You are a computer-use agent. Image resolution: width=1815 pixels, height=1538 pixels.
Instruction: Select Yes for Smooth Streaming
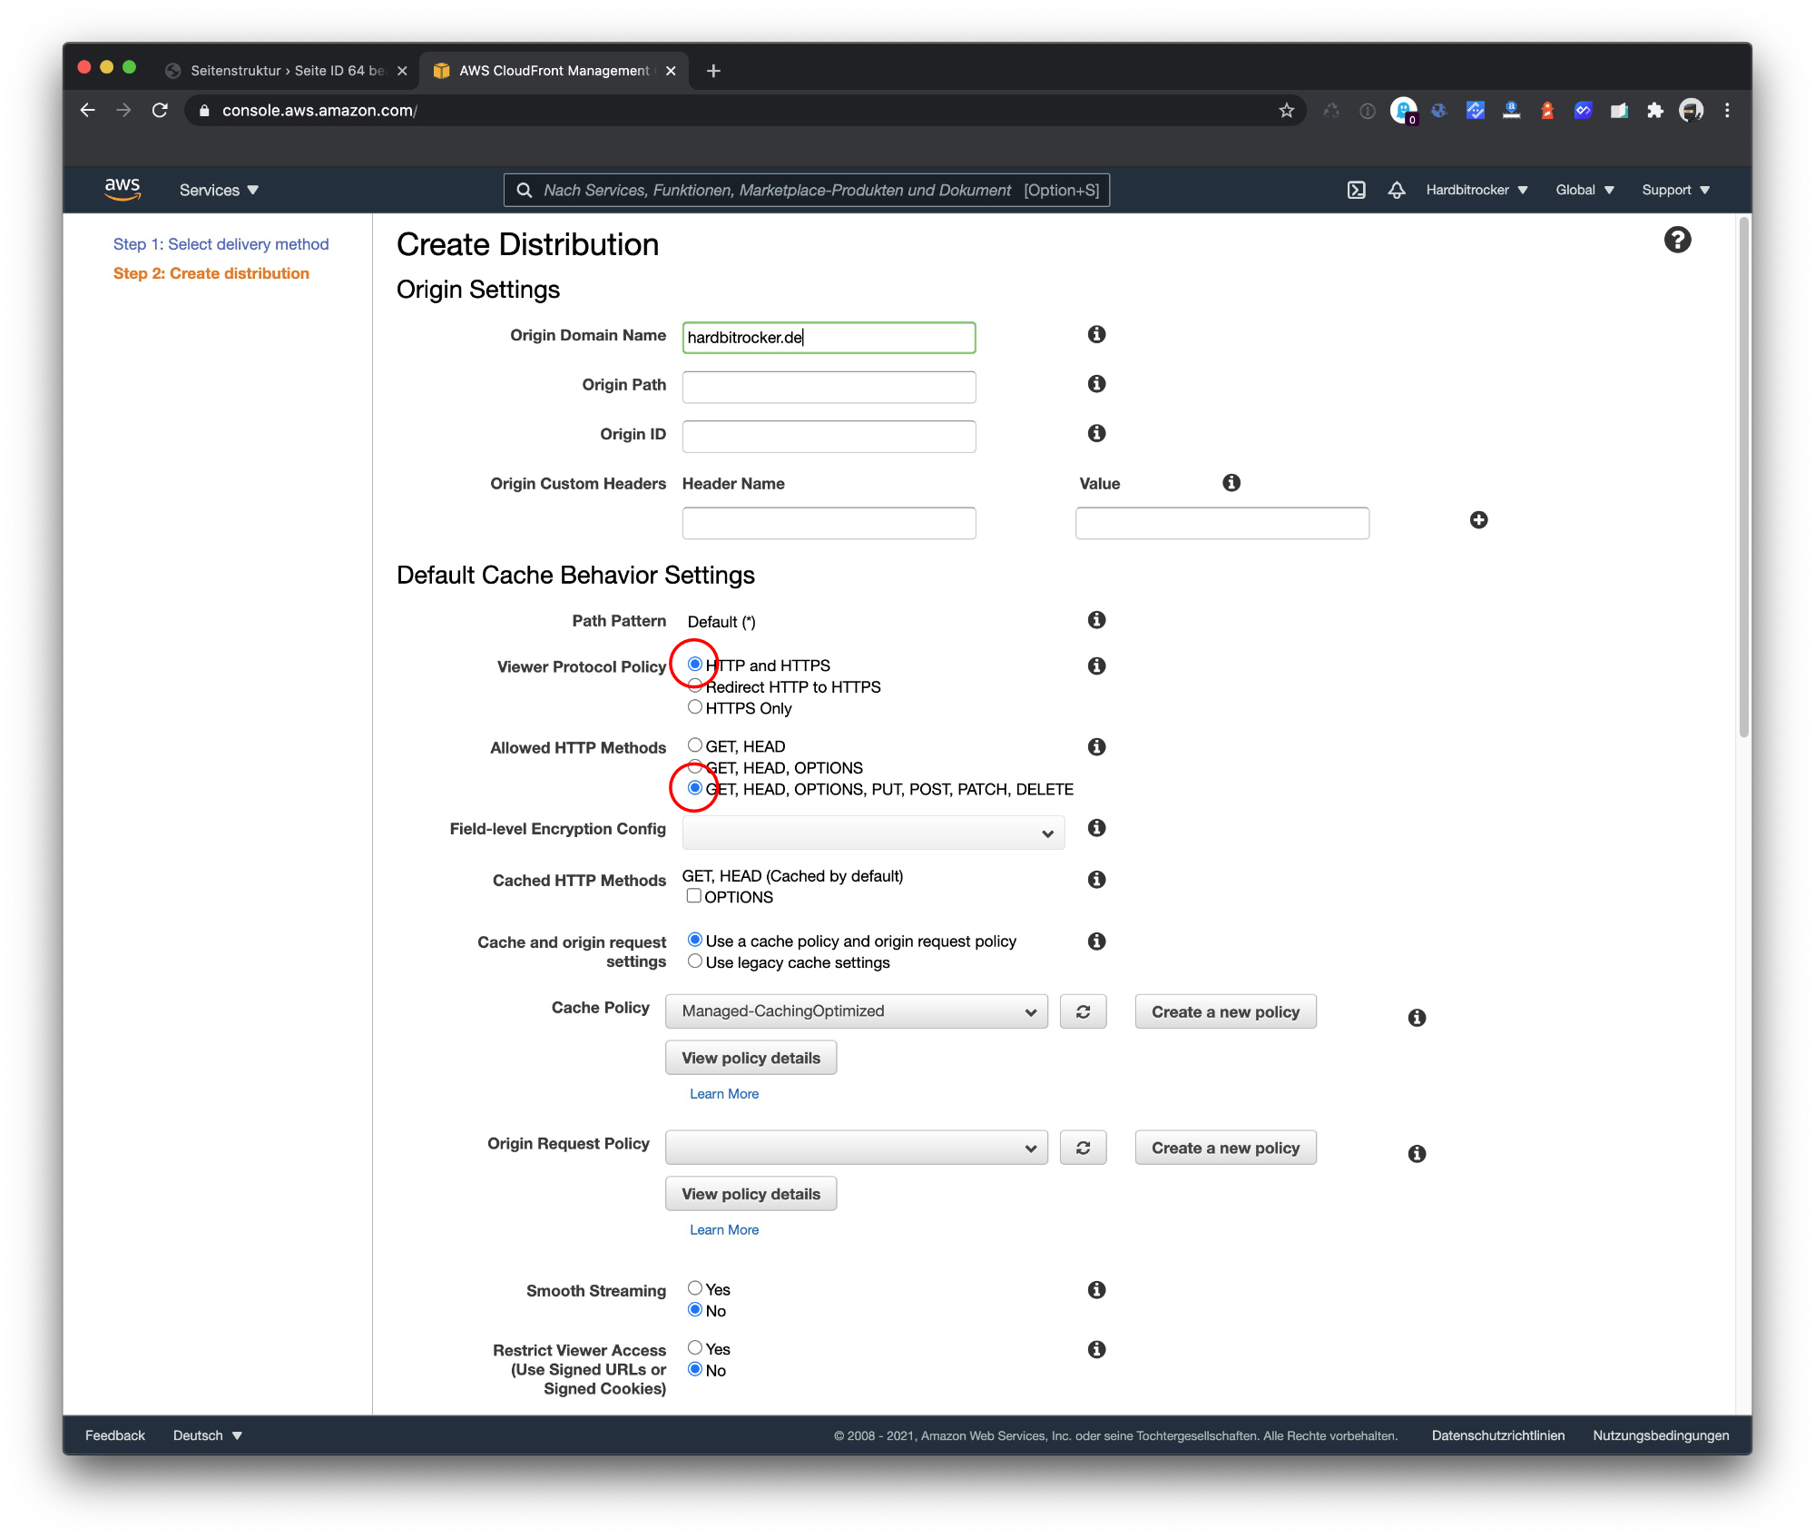pos(695,1287)
